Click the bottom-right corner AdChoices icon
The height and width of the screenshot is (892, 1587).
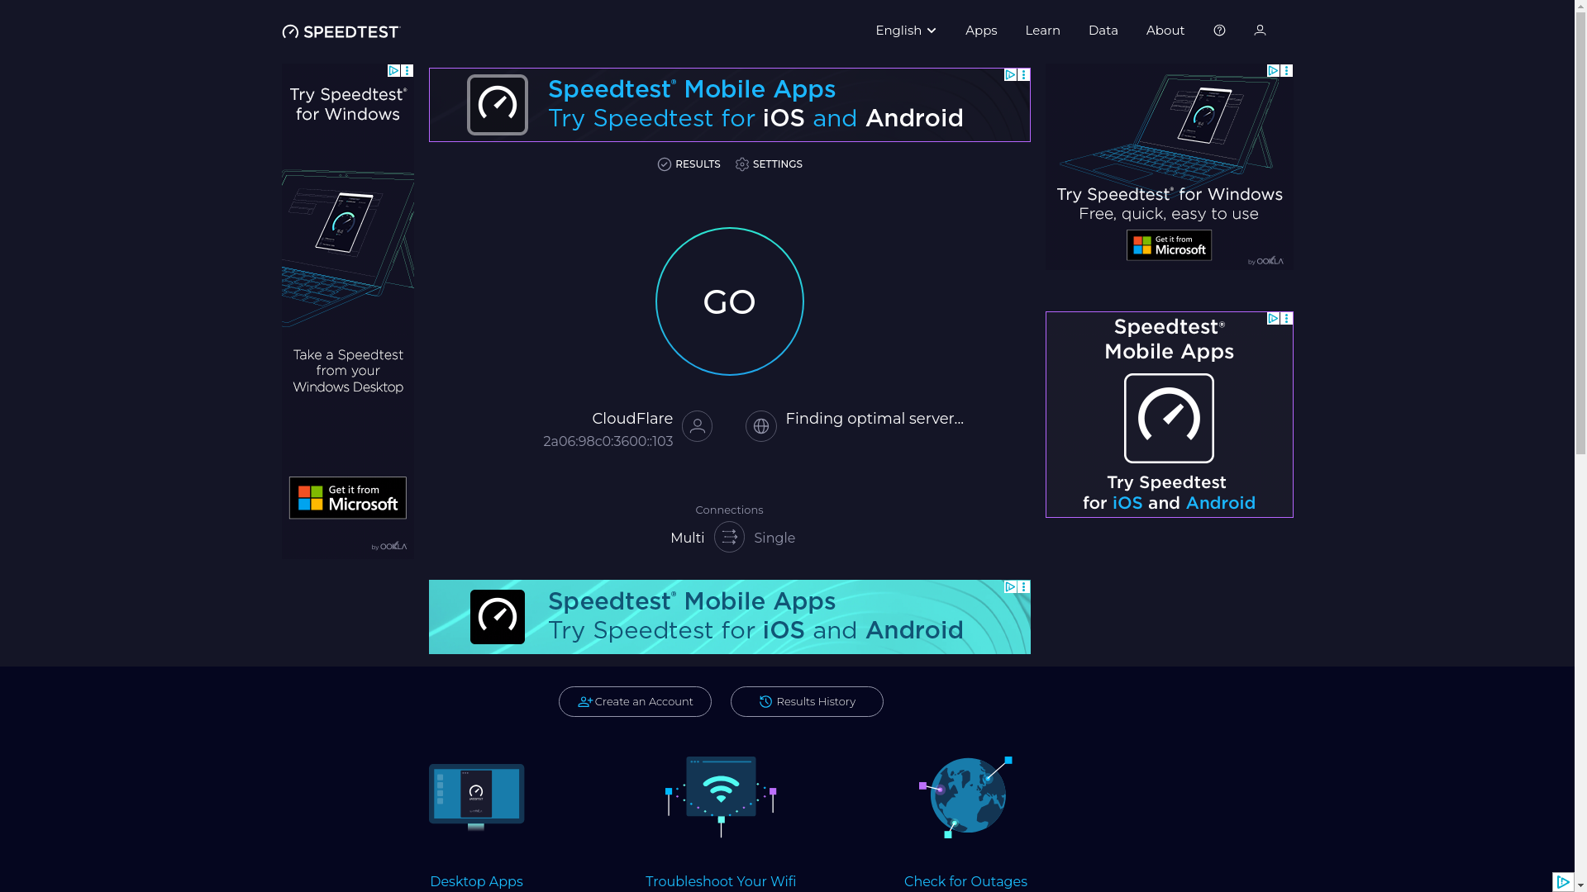[x=1562, y=882]
